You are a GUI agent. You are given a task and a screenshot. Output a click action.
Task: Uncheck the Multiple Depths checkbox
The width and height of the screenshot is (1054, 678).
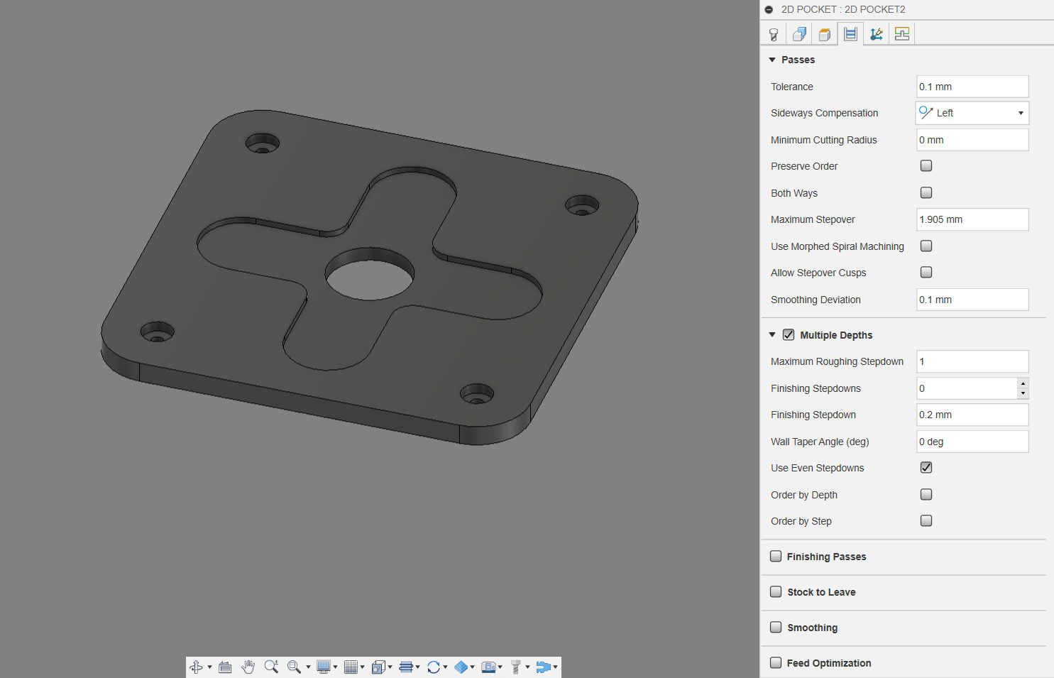[x=789, y=334]
